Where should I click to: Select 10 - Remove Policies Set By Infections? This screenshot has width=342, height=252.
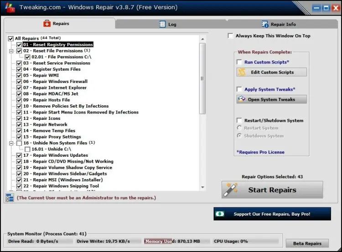point(66,106)
